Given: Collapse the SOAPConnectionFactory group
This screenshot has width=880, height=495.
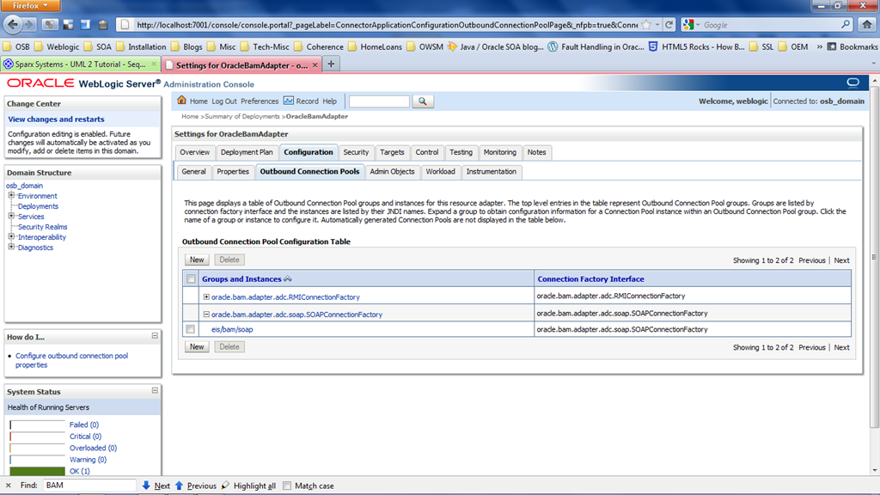Looking at the screenshot, I should pos(206,315).
